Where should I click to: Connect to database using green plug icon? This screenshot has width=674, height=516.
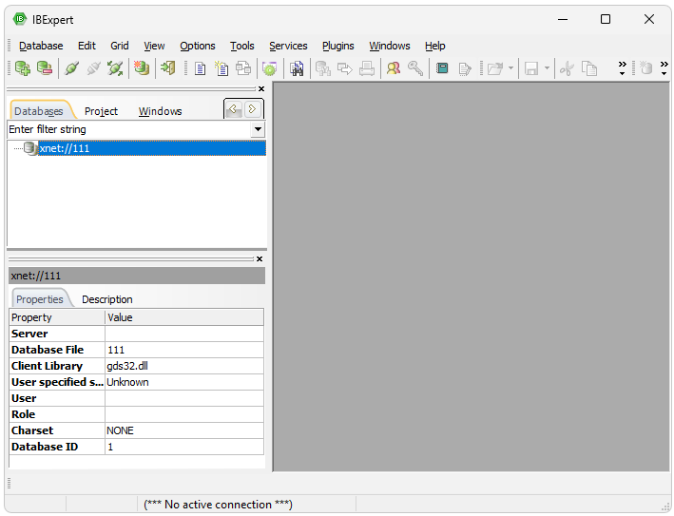click(x=71, y=68)
